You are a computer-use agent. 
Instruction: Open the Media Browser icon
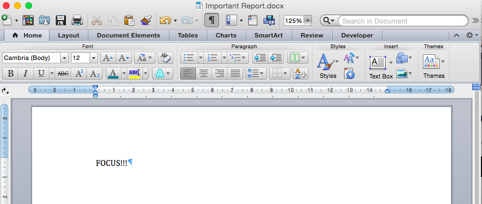[x=269, y=21]
